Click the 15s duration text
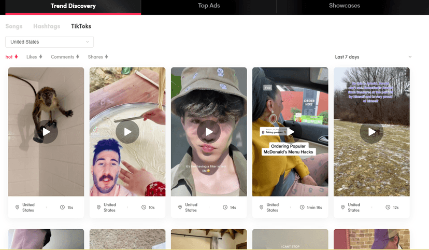The height and width of the screenshot is (250, 429). (70, 207)
